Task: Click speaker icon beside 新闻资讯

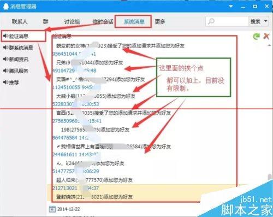Action: coord(5,59)
